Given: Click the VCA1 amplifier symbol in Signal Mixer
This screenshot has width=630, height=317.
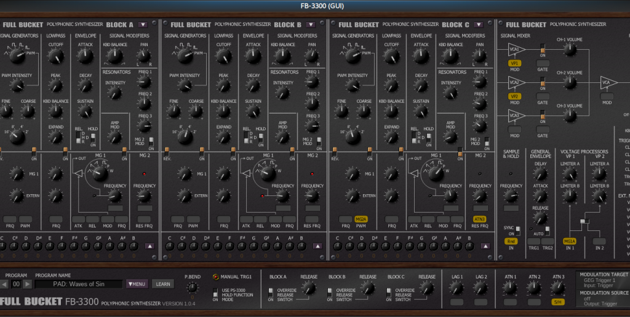Looking at the screenshot, I should (516, 49).
